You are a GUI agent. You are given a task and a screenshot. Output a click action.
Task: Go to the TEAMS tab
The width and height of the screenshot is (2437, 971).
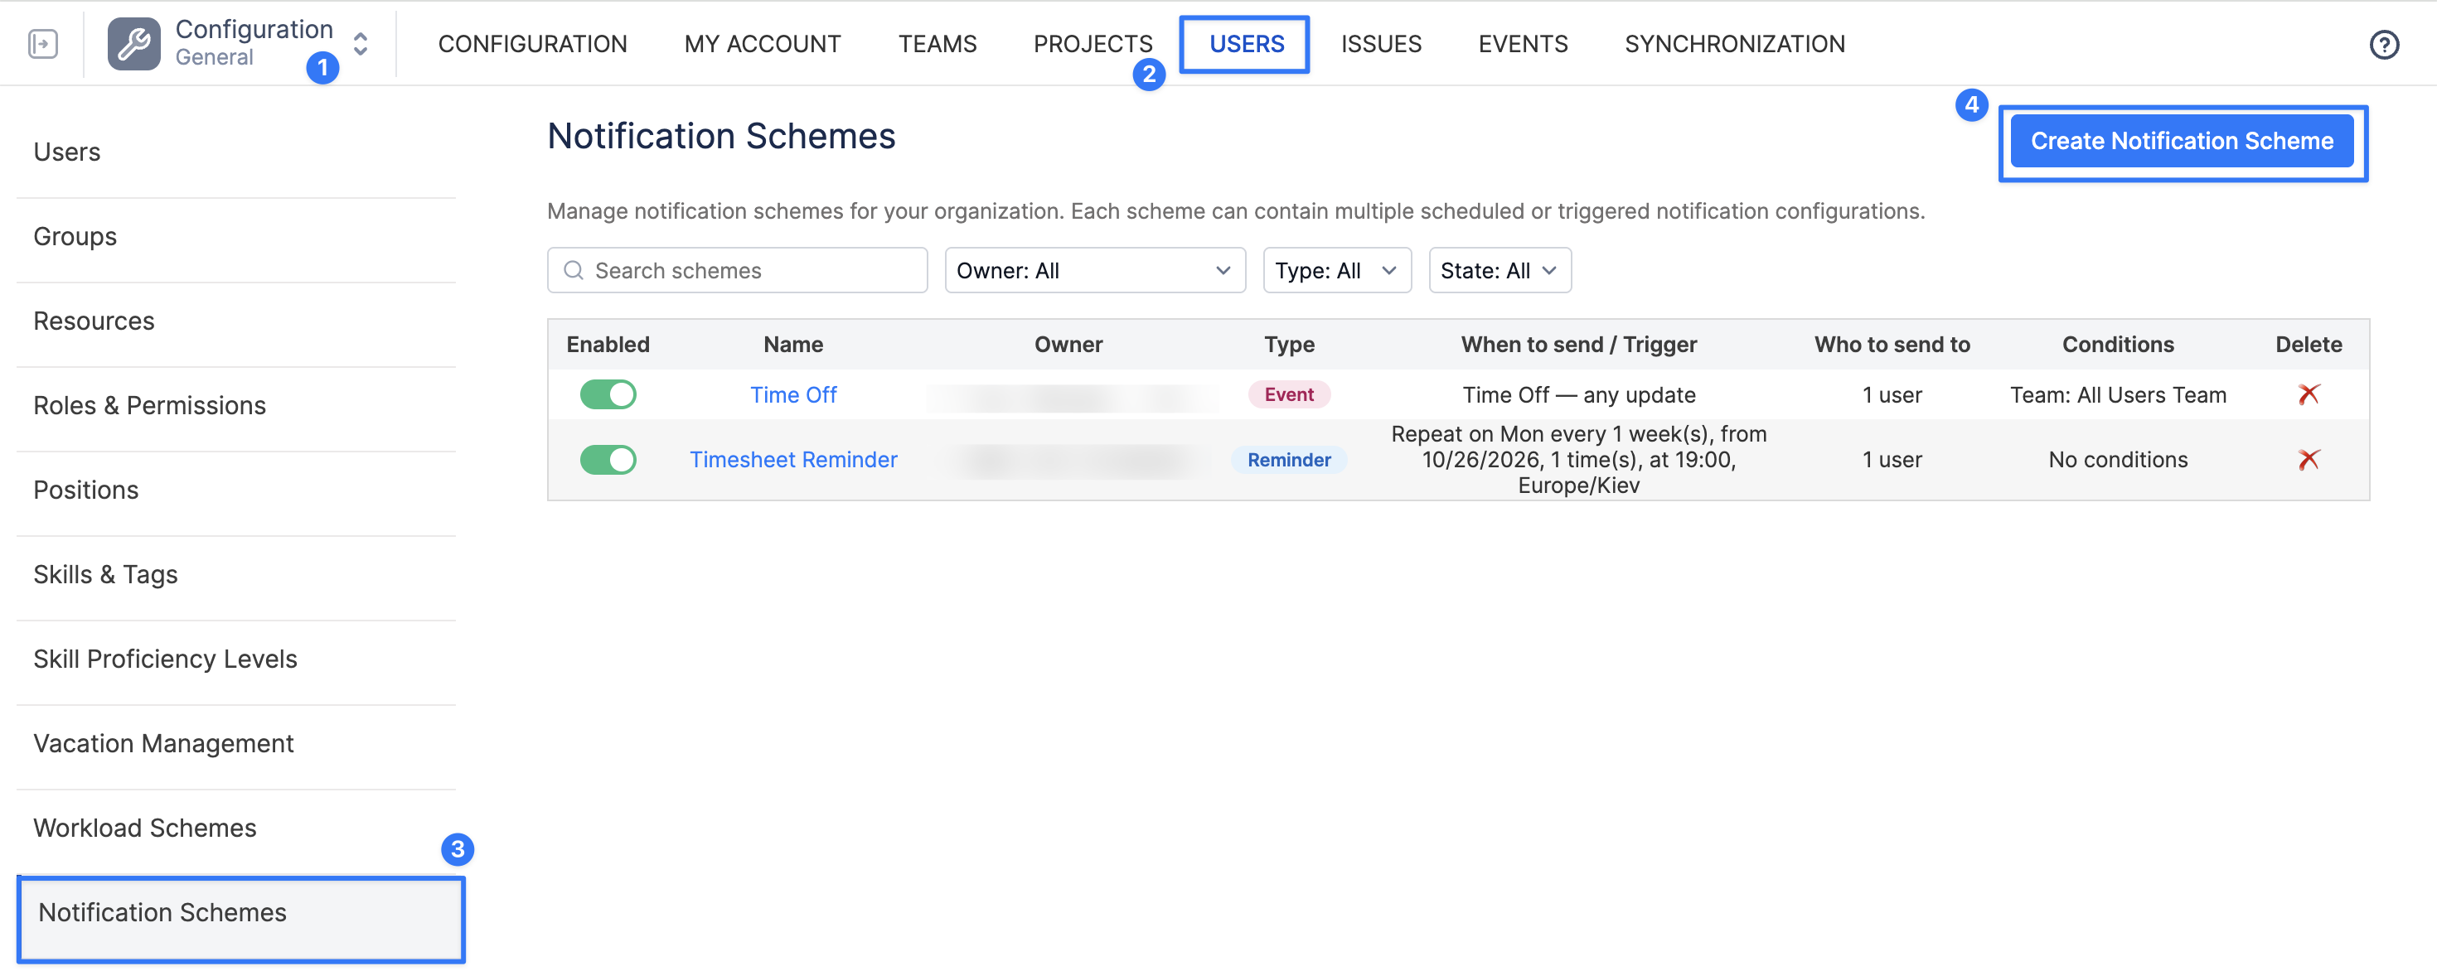pyautogui.click(x=937, y=43)
